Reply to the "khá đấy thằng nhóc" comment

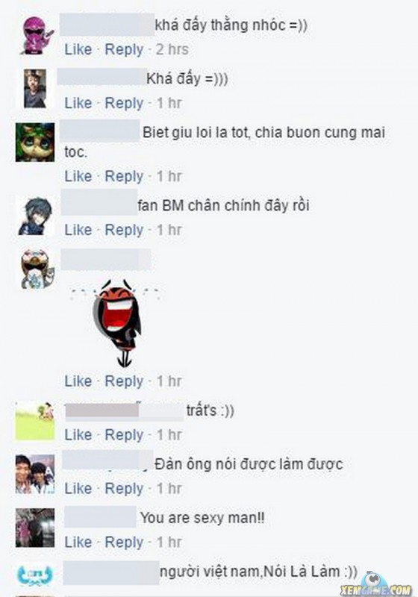pos(124,50)
